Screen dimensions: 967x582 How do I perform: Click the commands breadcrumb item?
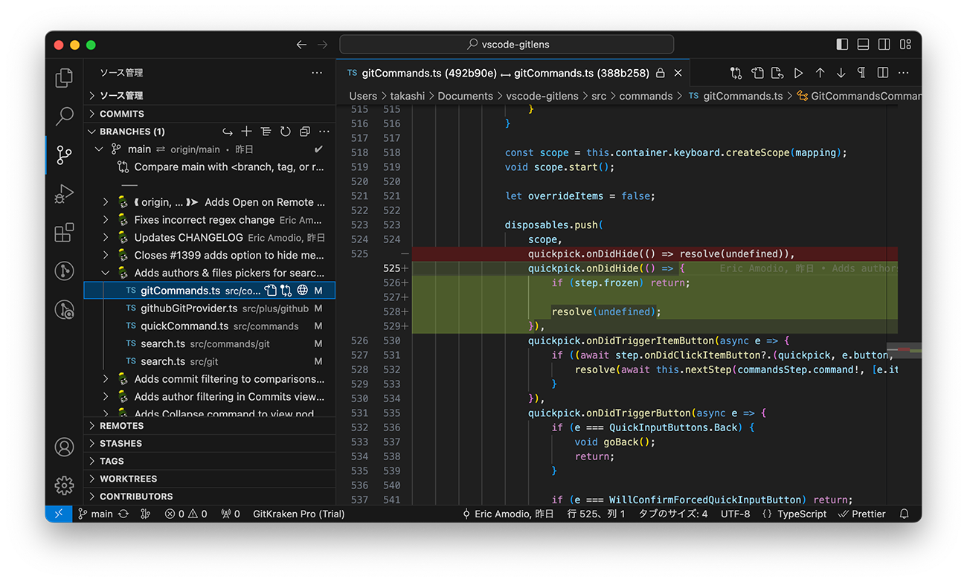[646, 96]
